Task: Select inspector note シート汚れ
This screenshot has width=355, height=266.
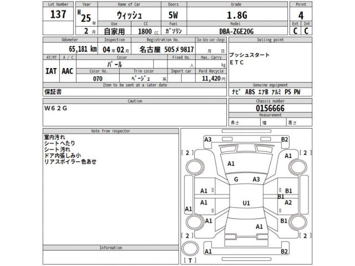Action: [x=57, y=149]
